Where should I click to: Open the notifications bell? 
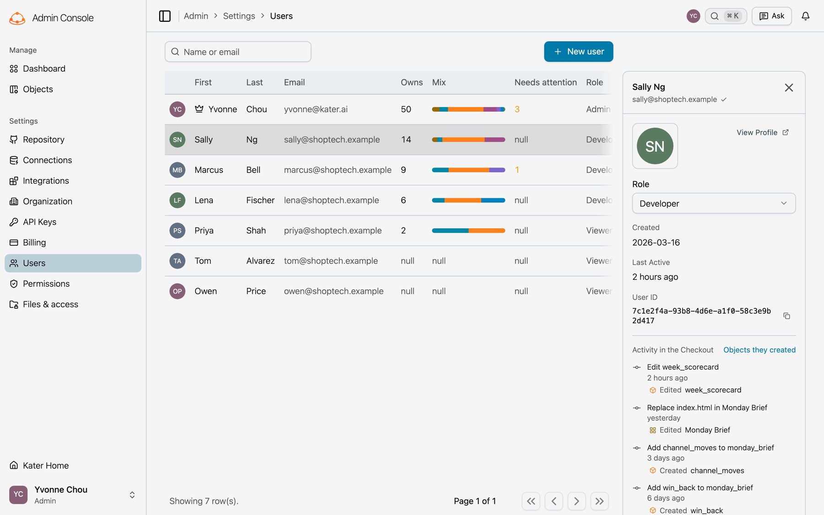click(805, 16)
